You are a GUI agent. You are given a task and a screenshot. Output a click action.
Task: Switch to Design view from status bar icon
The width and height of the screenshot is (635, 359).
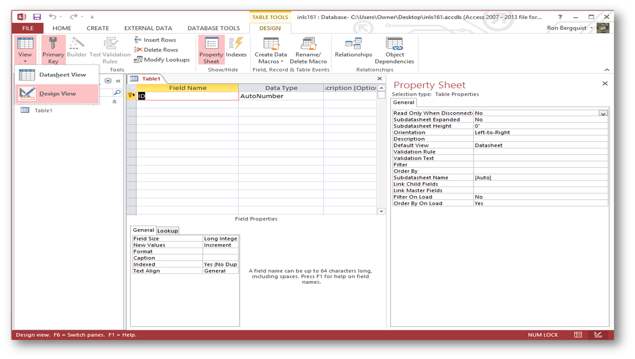[598, 335]
